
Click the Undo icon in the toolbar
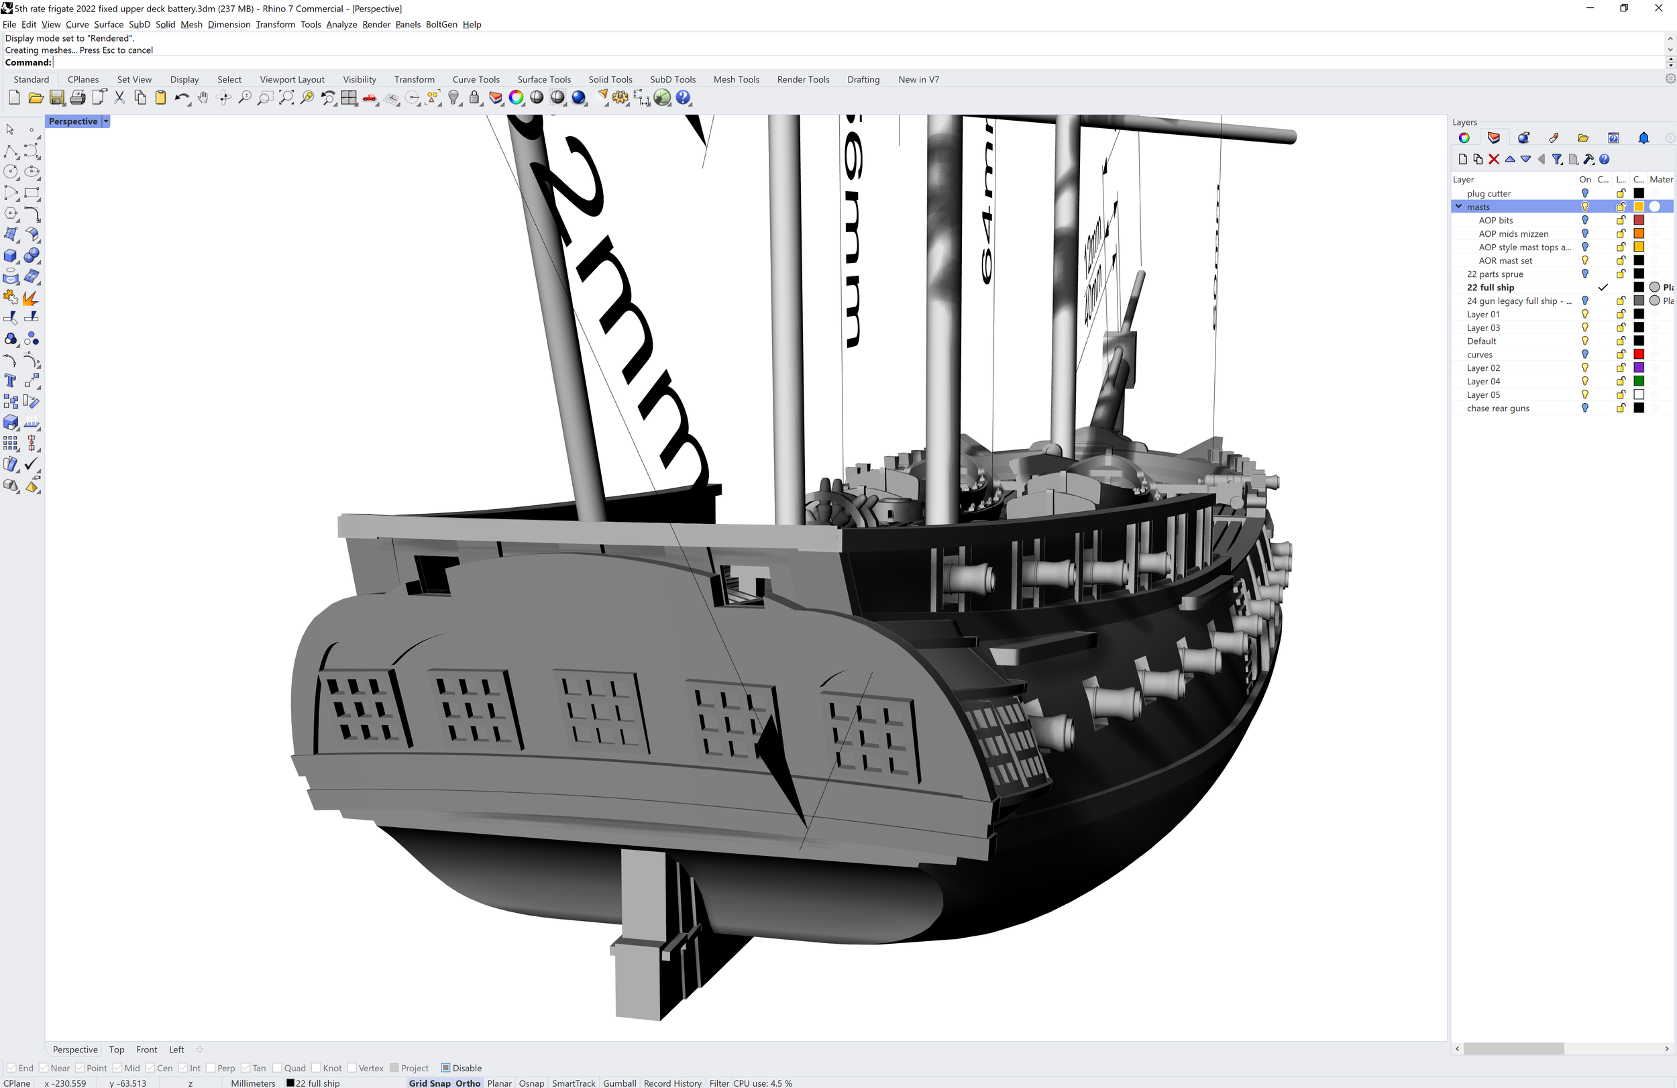[x=182, y=98]
